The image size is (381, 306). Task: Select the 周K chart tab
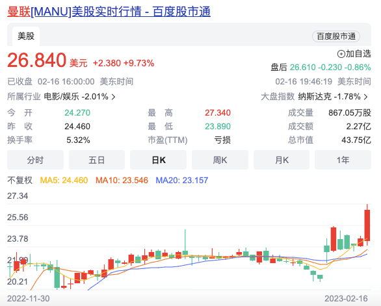(220, 160)
